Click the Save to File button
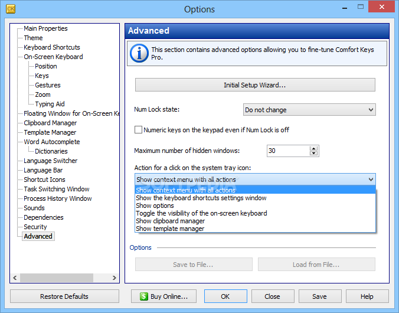399x313 pixels. coord(194,265)
